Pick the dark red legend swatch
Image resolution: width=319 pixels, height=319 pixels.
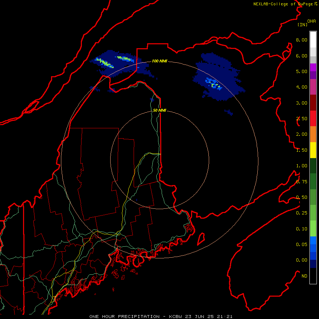[313, 103]
